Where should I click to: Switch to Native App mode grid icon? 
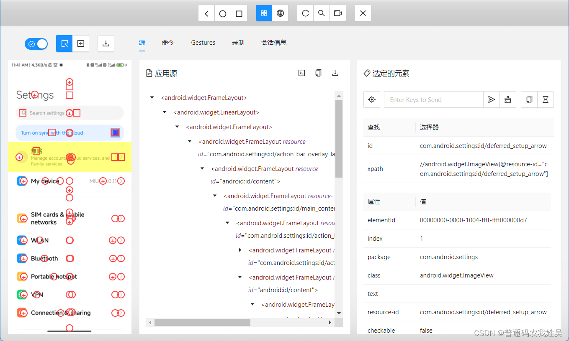click(264, 13)
